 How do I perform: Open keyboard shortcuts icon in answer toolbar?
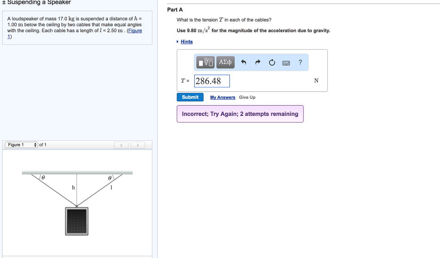coord(286,63)
